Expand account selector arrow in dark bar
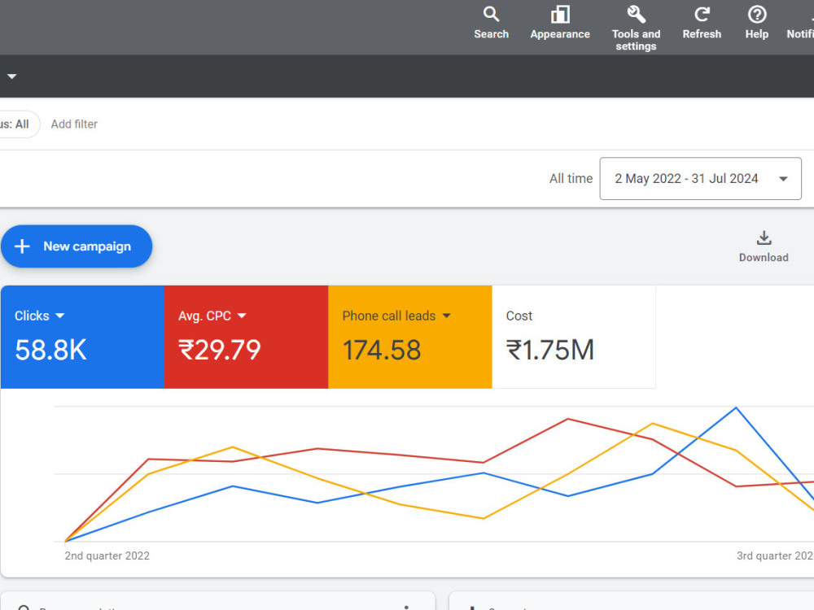 coord(12,76)
